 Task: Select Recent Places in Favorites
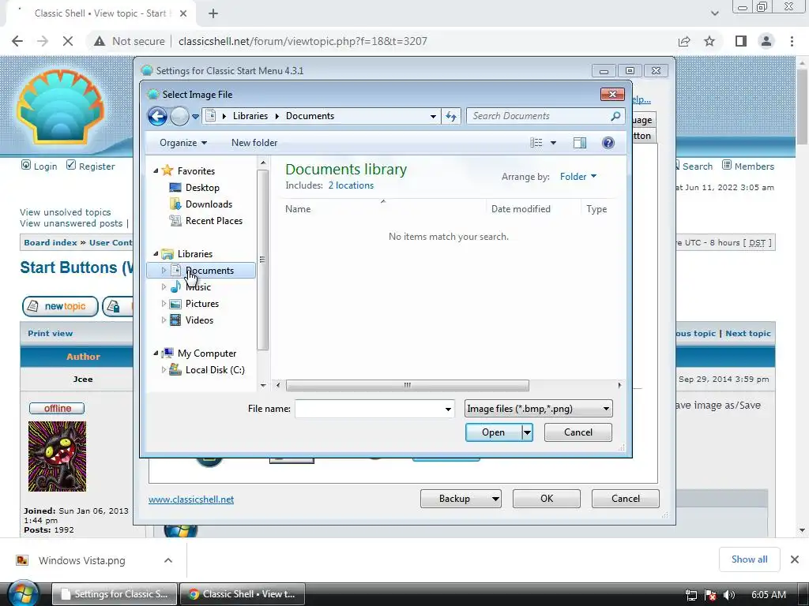tap(213, 221)
